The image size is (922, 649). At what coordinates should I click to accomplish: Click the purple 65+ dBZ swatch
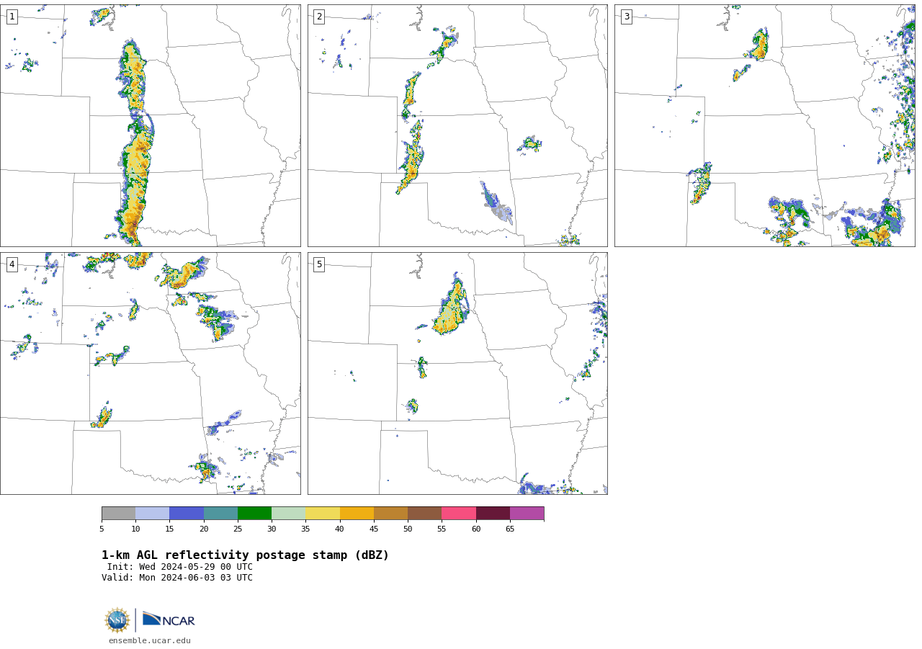click(527, 513)
